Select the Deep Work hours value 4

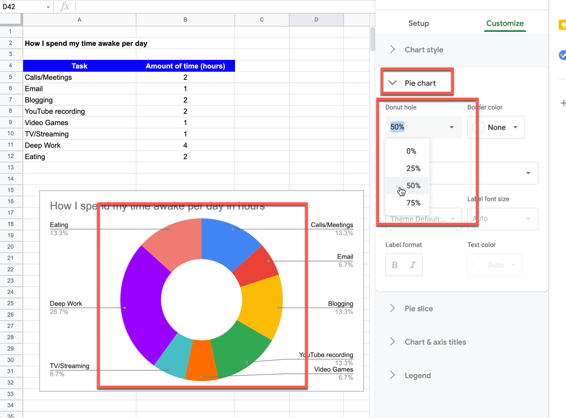click(x=185, y=145)
